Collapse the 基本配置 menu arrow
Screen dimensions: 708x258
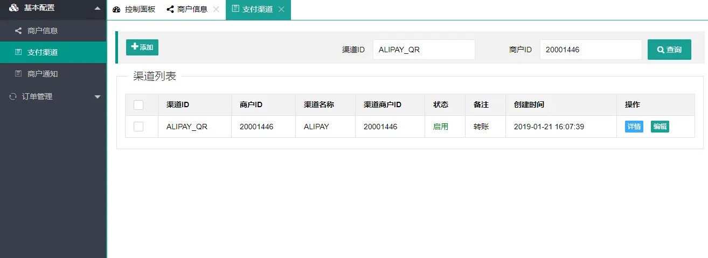click(97, 8)
